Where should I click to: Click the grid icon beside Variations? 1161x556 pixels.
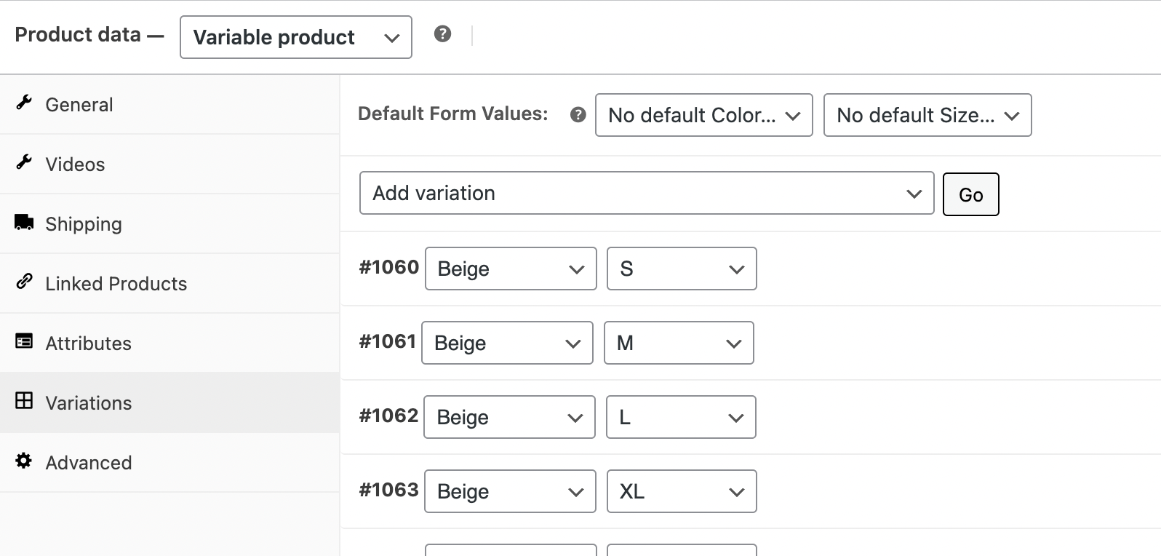(x=24, y=400)
